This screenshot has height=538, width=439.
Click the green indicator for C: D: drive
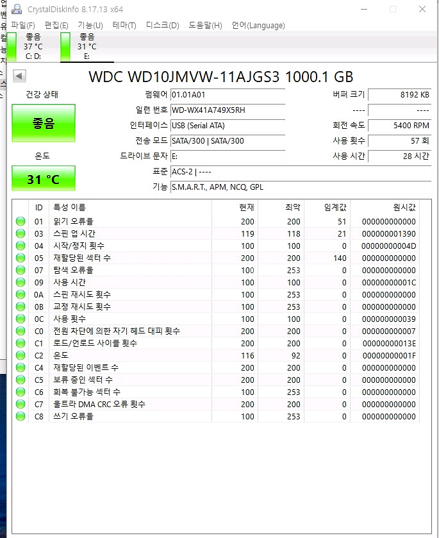tap(12, 47)
